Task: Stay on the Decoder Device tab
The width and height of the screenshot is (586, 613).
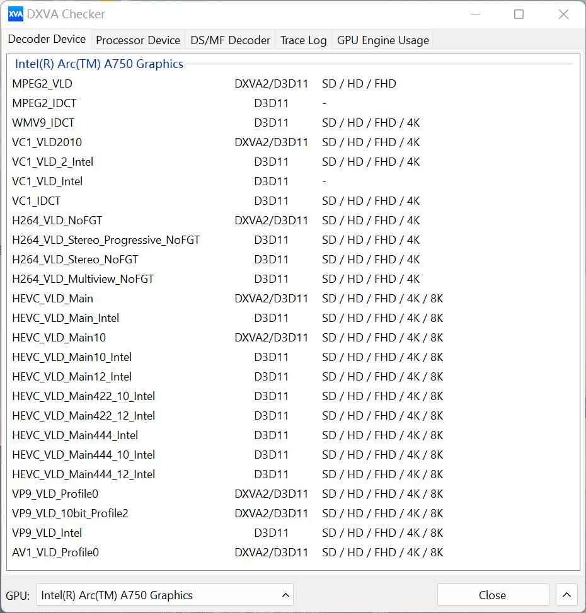Action: click(x=46, y=38)
